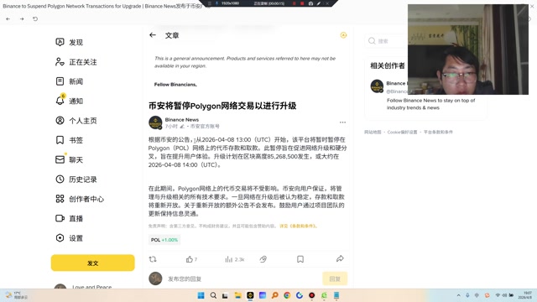
Task: Click the 直播 live video icon
Action: pos(60,218)
